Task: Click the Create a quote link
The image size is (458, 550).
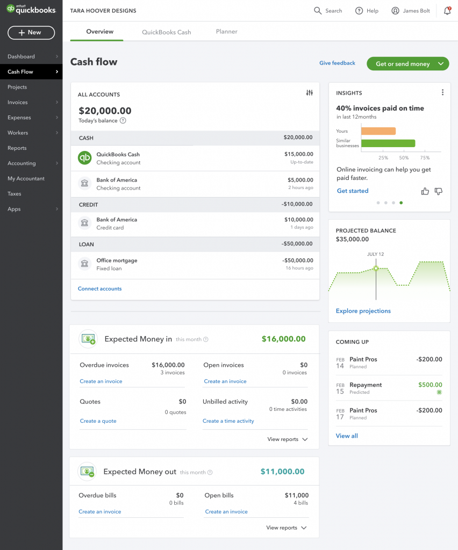Action: coord(98,421)
